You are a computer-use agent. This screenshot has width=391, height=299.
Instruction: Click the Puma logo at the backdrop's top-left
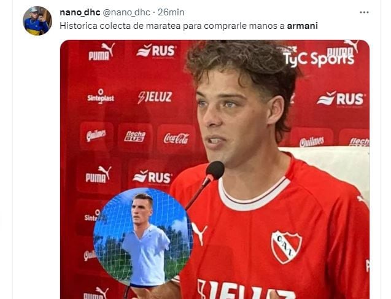102,52
